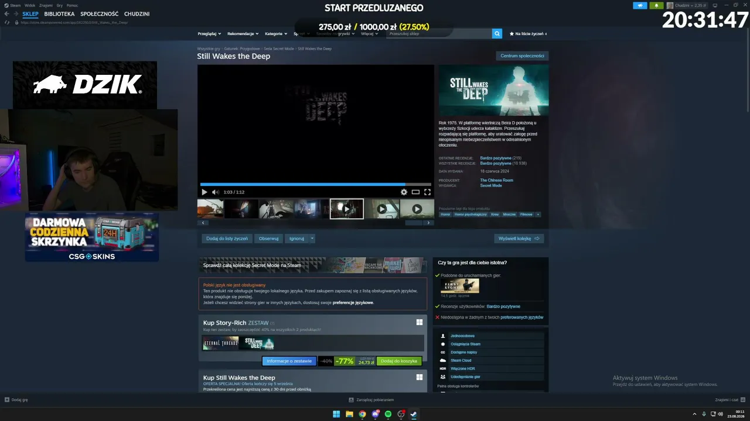Open Secret Mode publisher link
The width and height of the screenshot is (750, 421).
click(x=491, y=185)
